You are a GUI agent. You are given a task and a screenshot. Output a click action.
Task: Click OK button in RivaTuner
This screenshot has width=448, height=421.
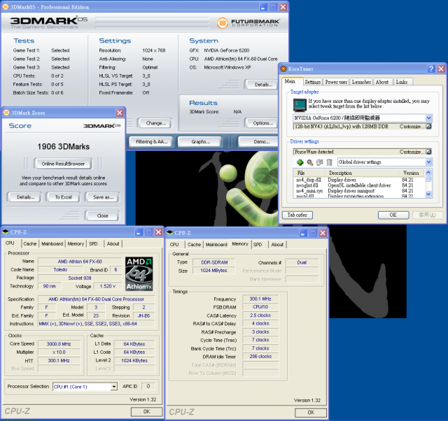393,215
